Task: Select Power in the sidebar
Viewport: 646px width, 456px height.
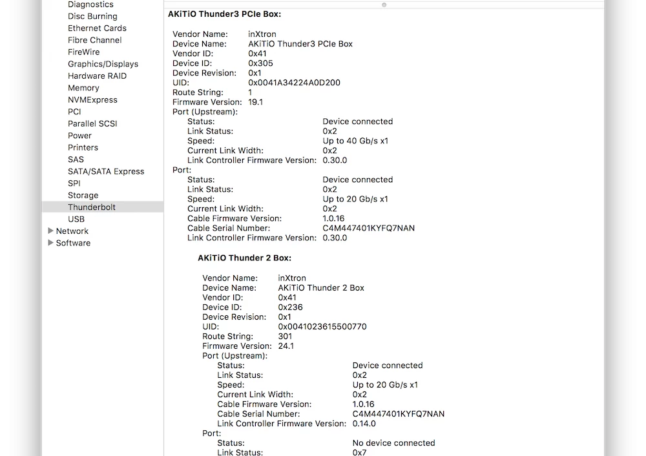Action: 80,136
